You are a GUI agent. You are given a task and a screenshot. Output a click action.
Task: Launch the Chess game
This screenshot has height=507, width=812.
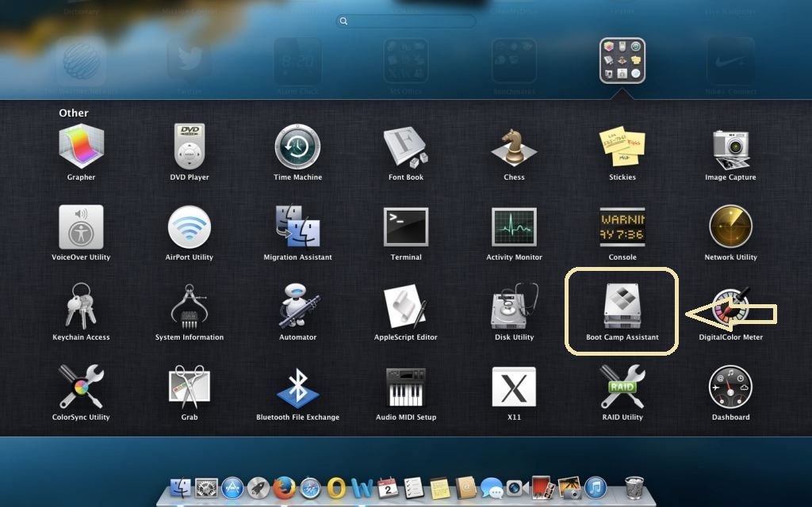(x=514, y=147)
